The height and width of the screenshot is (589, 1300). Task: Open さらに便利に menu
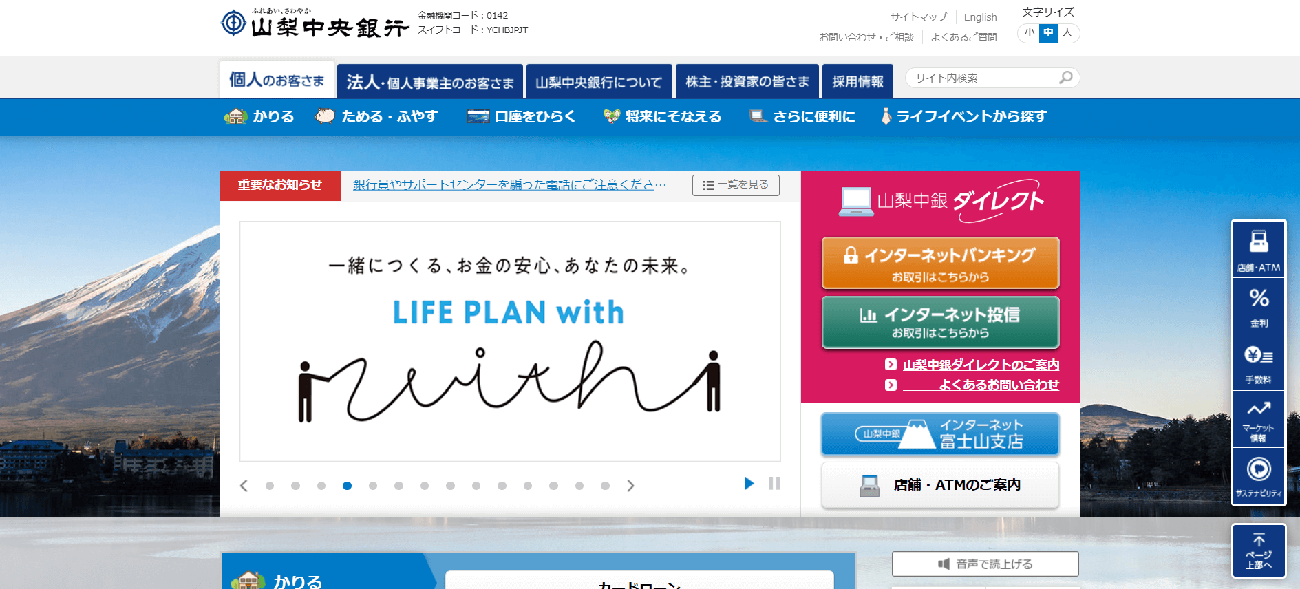click(802, 116)
